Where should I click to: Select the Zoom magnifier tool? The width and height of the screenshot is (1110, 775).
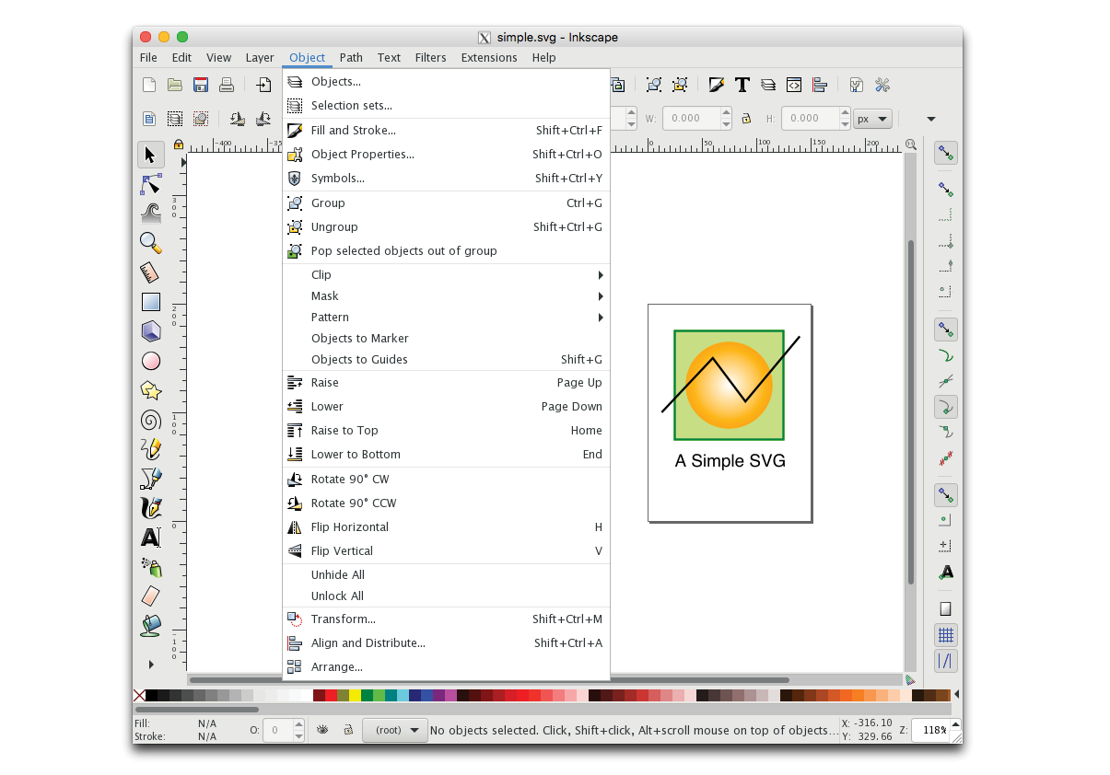coord(151,243)
